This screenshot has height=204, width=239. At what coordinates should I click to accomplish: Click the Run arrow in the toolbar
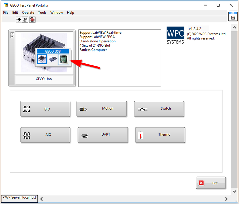pos(19,20)
